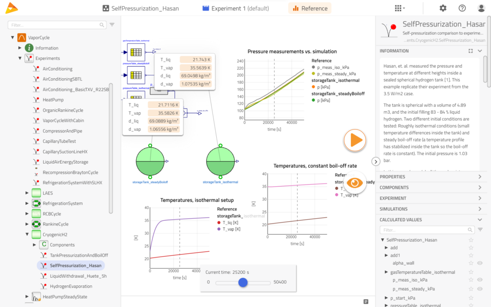This screenshot has width=491, height=307.
Task: Switch to the Reference tab
Action: pyautogui.click(x=310, y=8)
